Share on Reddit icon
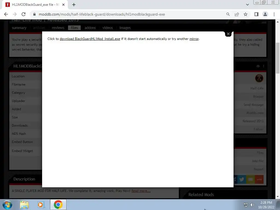280x210 pixels. point(259,179)
